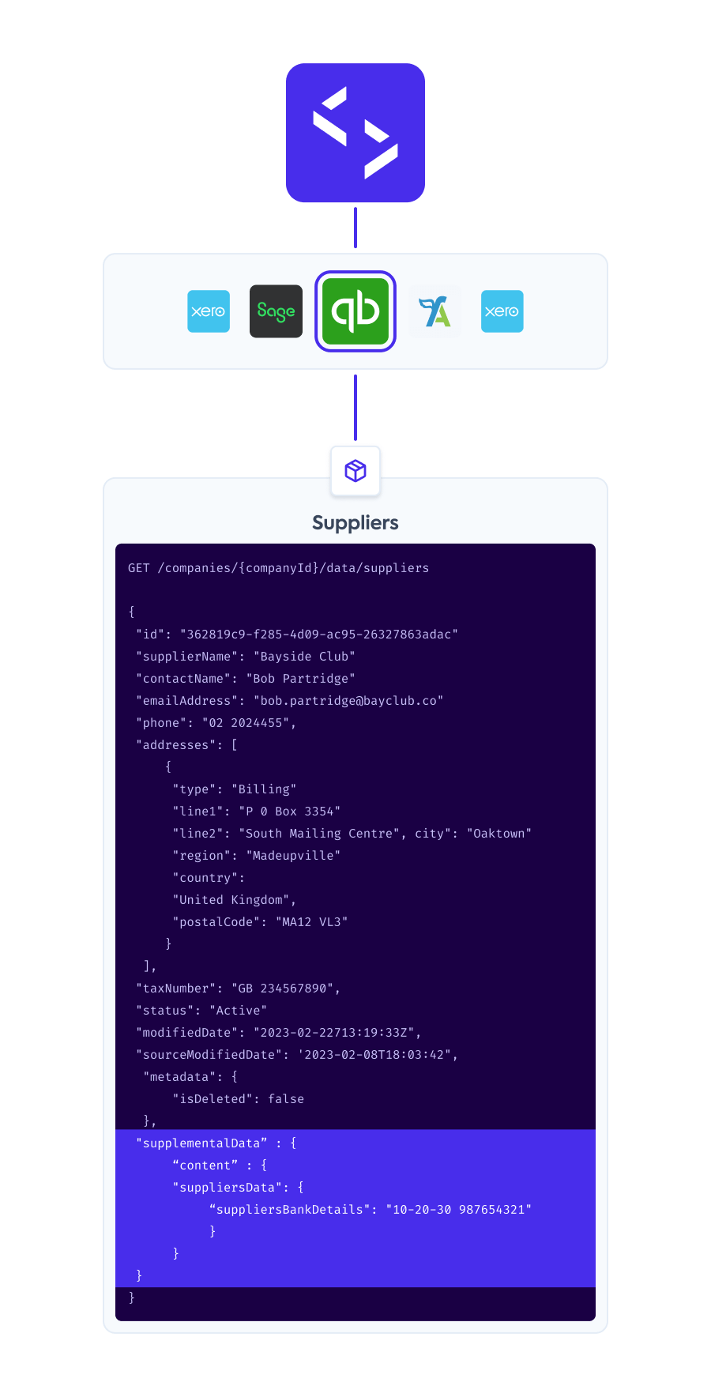Click the status "Active" line
The height and width of the screenshot is (1386, 711).
pyautogui.click(x=201, y=1011)
